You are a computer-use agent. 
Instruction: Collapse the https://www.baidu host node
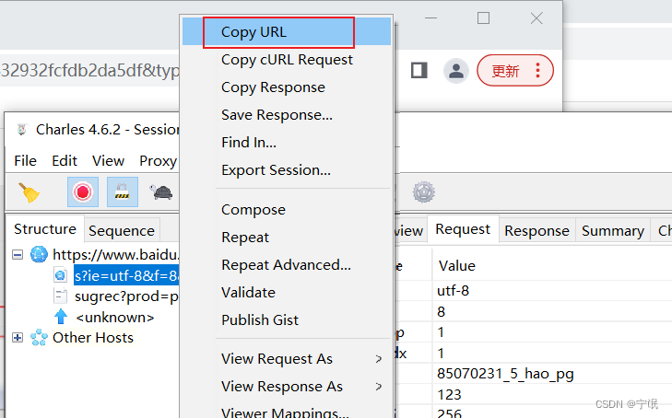tap(18, 255)
